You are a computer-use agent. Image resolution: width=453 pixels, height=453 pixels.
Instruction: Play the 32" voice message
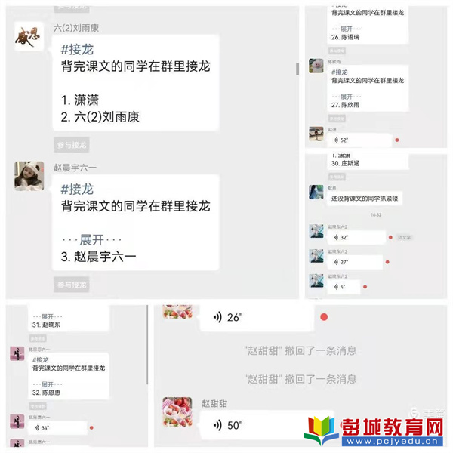pos(356,238)
